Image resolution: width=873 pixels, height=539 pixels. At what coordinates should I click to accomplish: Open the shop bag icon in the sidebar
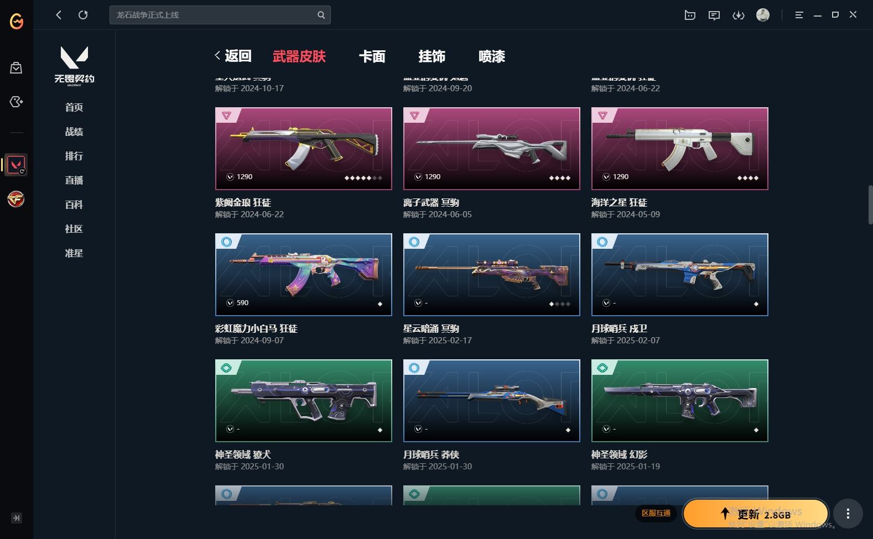coord(16,68)
